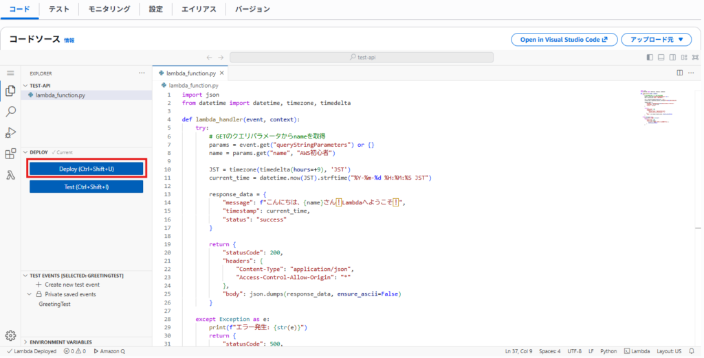This screenshot has width=704, height=358.
Task: Close the lambda_function.py editor tab
Action: [x=222, y=73]
